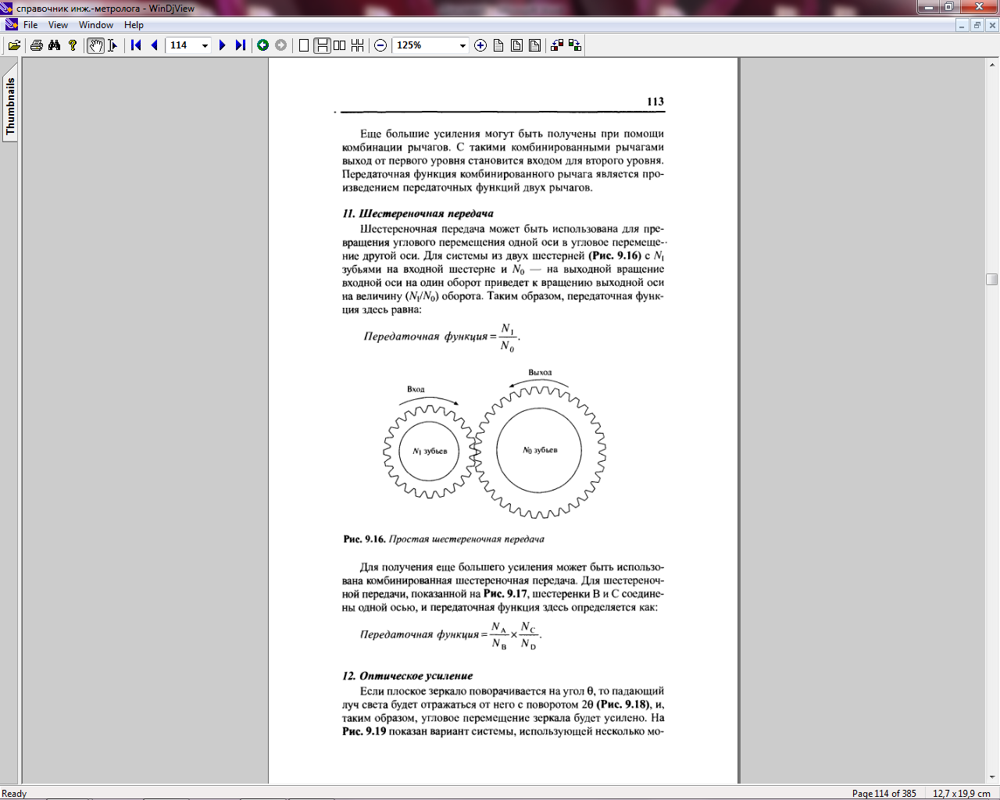
Task: Click into the zoom field showing 125%
Action: tap(424, 45)
